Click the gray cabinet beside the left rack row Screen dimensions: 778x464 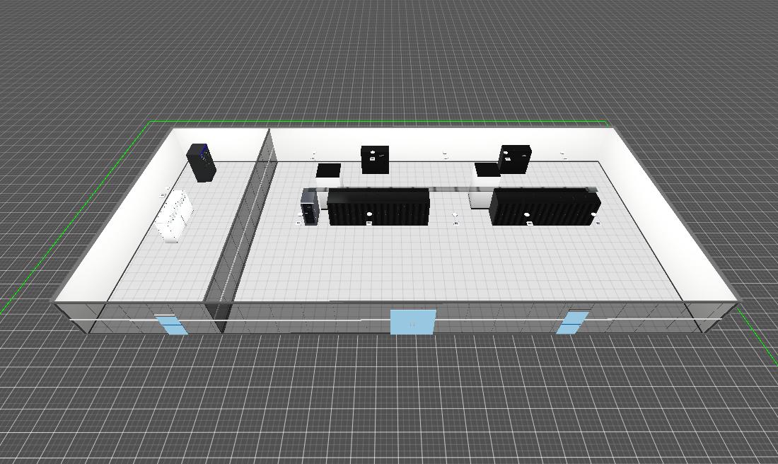click(x=310, y=205)
